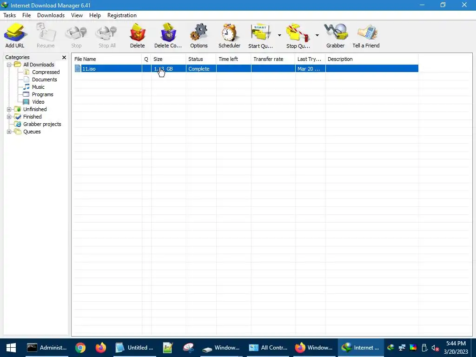Screen dimensions: 476x357
Task: Click the Add URL toolbar icon
Action: click(x=15, y=35)
